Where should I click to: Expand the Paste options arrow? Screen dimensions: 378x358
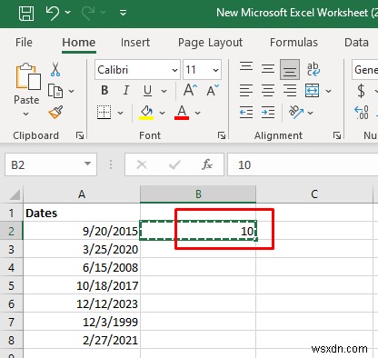coord(26,114)
